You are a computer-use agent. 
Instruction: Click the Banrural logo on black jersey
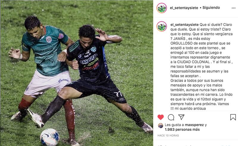click(x=89, y=60)
